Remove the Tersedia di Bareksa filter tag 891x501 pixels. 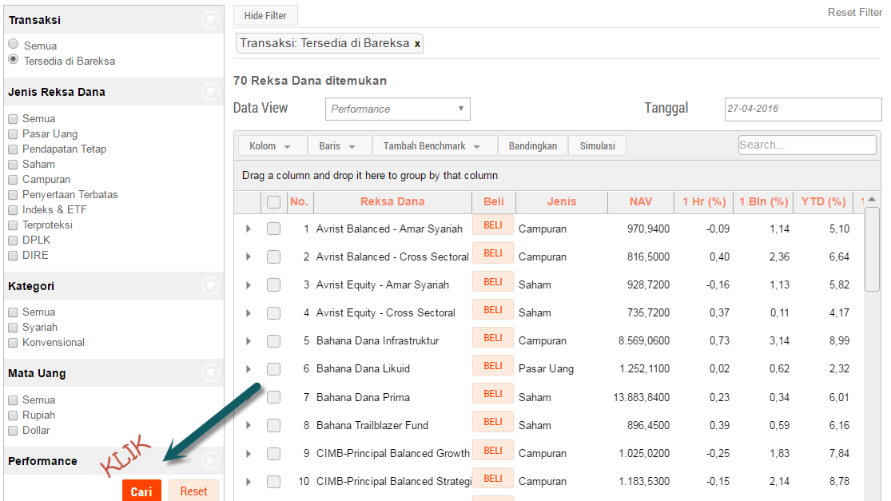[x=417, y=44]
